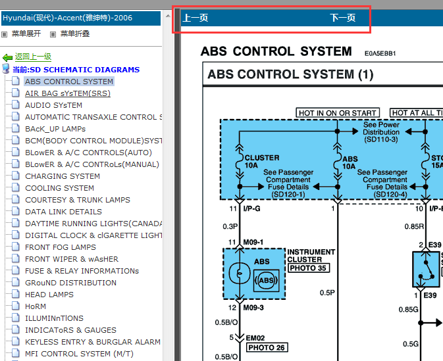Open BLowER & A/C CONTRoLs(MANUAL) entry
Image resolution: width=443 pixels, height=361 pixels.
[x=92, y=164]
